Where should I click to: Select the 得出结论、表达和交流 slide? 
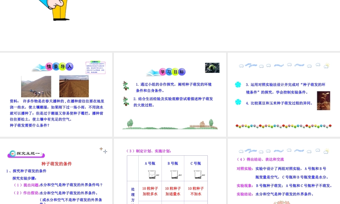point(284,171)
